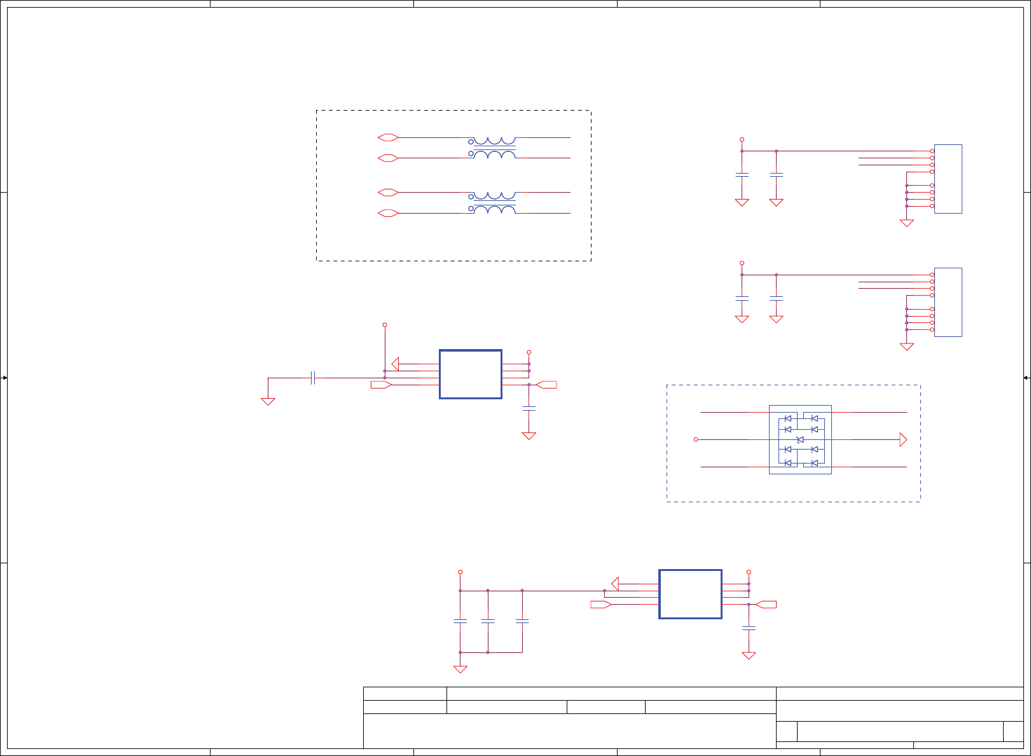Click the port symbol right of middle IC
This screenshot has height=756, width=1031.
pyautogui.click(x=546, y=385)
